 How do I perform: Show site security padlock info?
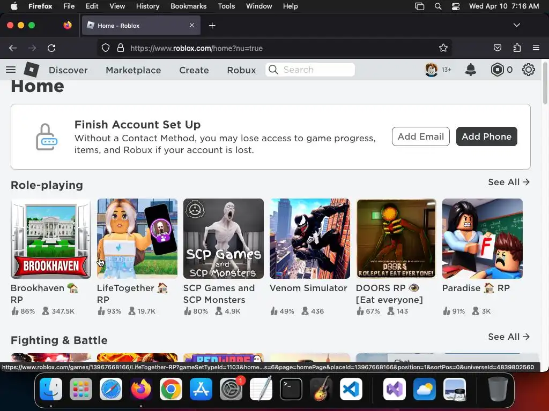121,48
